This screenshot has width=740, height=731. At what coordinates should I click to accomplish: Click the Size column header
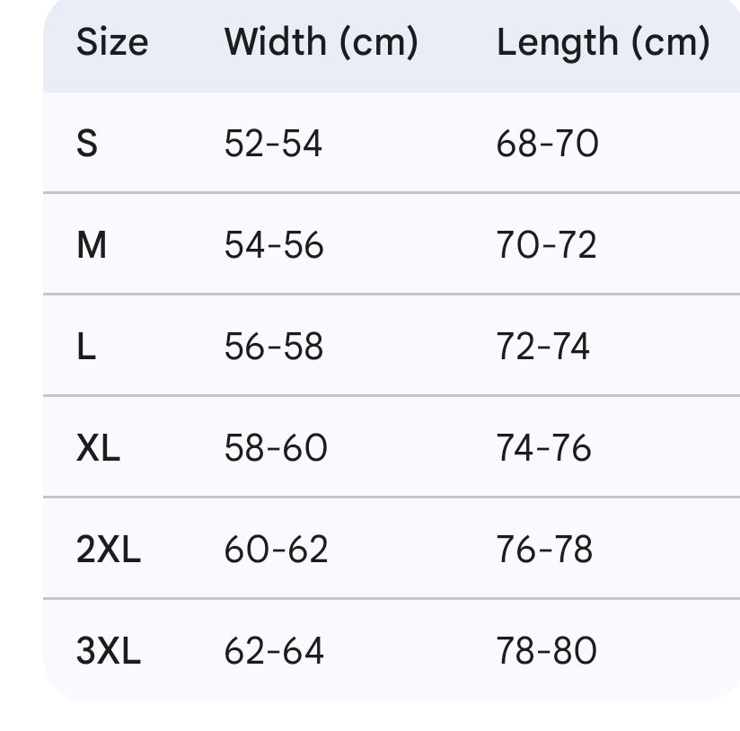pyautogui.click(x=112, y=42)
